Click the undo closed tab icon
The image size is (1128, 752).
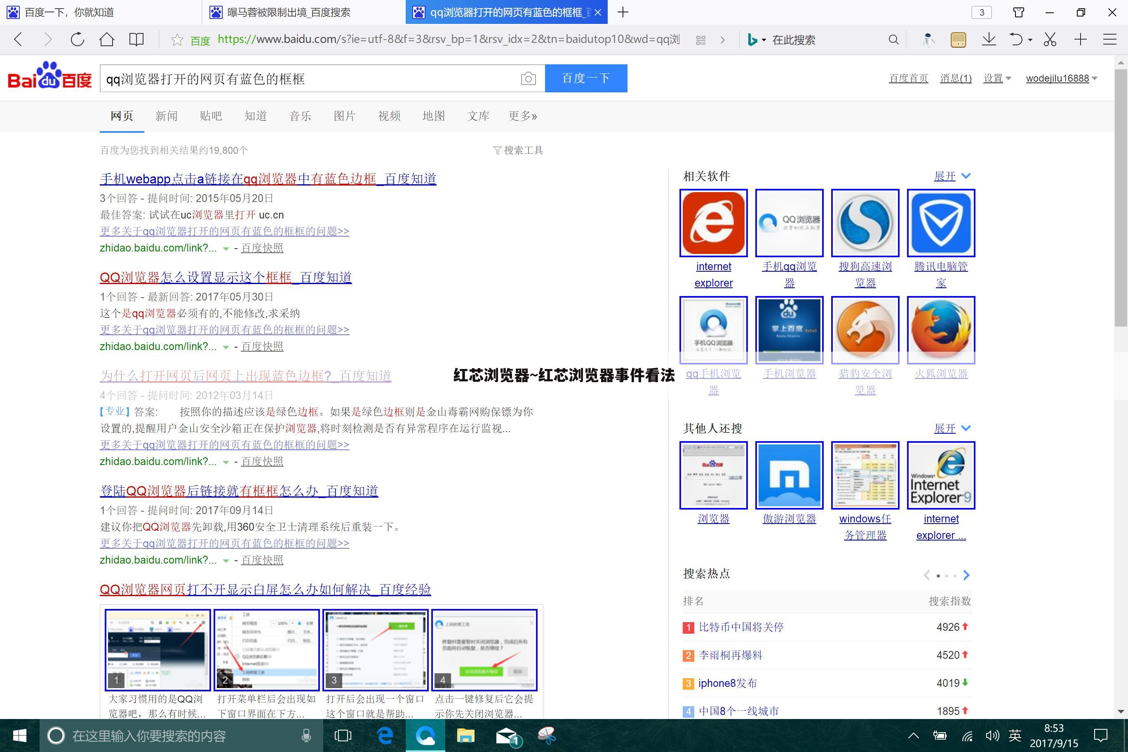pos(1016,39)
